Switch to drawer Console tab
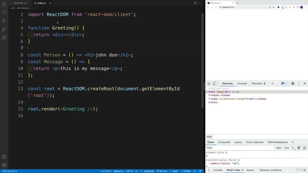 (218, 170)
